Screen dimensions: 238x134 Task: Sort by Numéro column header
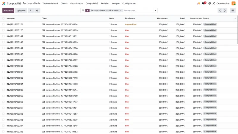[x=11, y=18]
